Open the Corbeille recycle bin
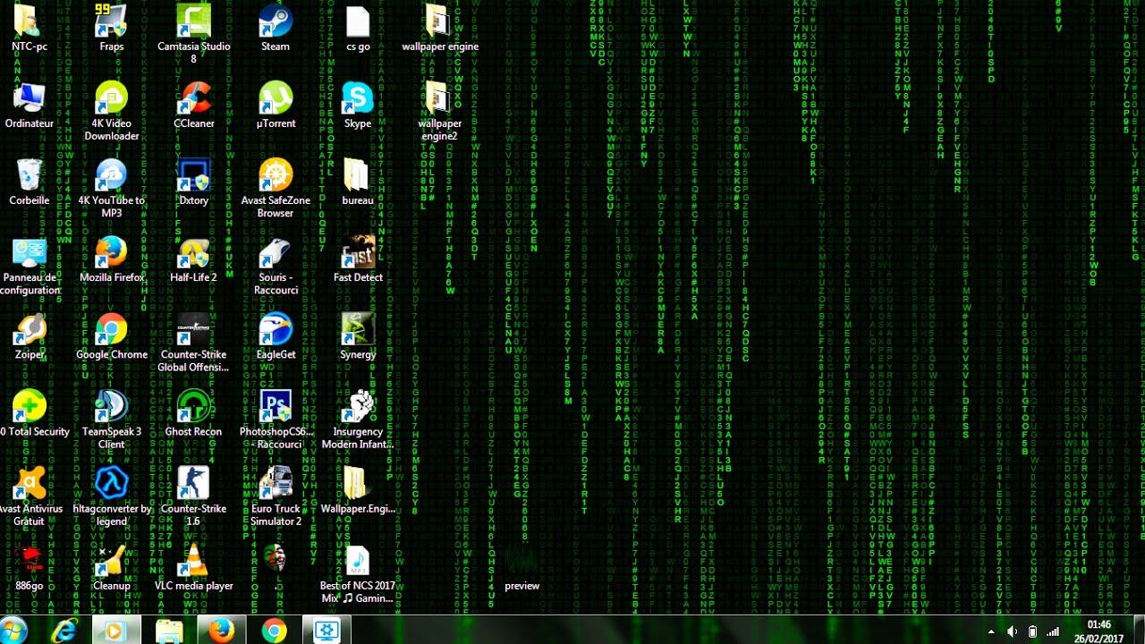This screenshot has height=644, width=1145. click(x=30, y=174)
